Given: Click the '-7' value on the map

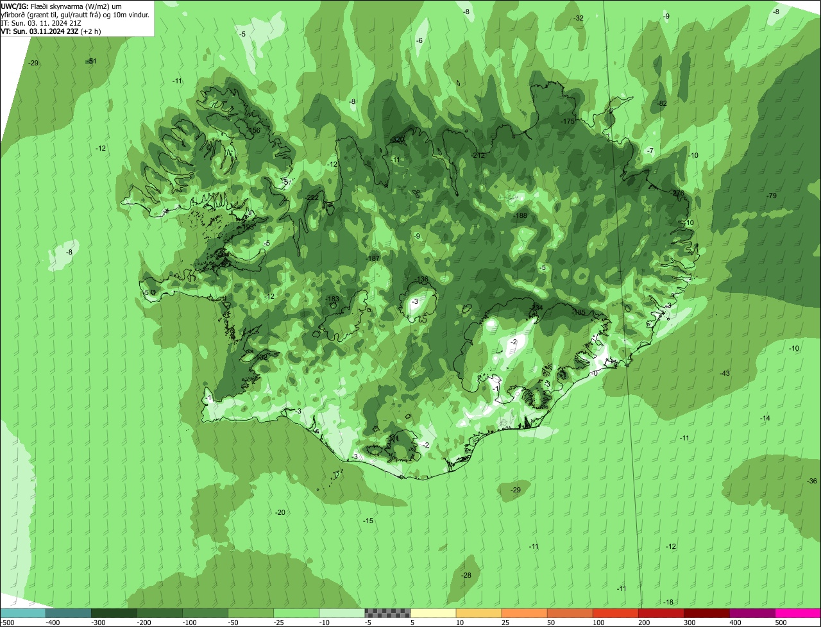Looking at the screenshot, I should (650, 151).
